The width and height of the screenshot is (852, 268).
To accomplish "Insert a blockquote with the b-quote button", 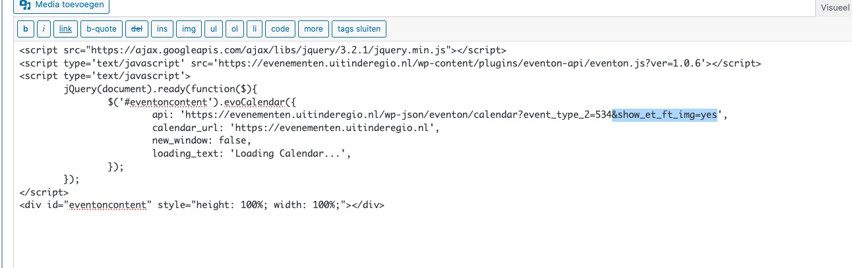I will [101, 29].
